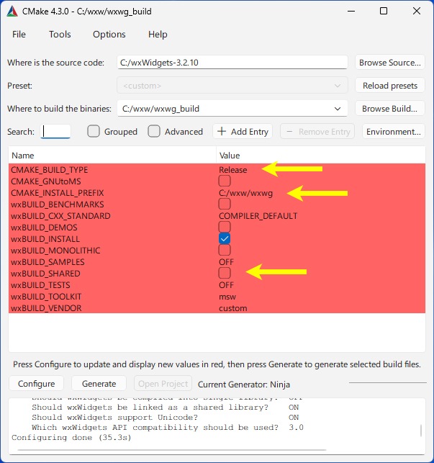Edit the wxBUILD_TESTS OFF value
The image size is (434, 463).
pos(226,285)
